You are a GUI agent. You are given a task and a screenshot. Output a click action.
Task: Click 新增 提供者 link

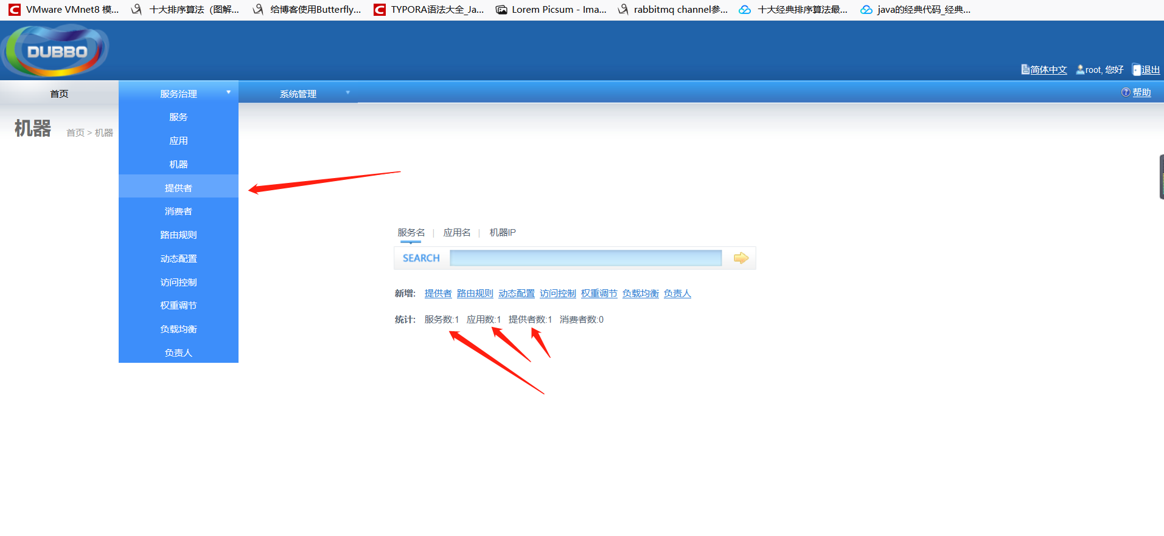[x=438, y=294]
